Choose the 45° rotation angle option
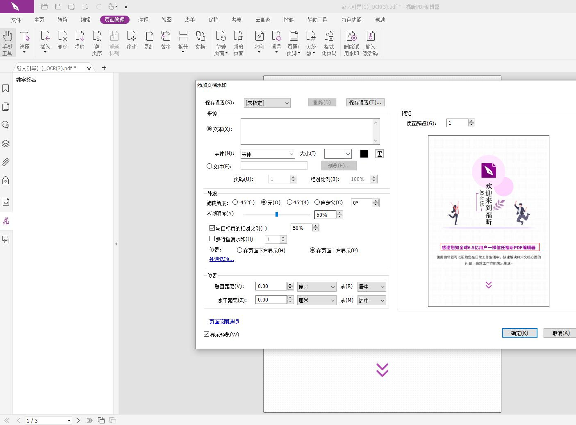This screenshot has height=425, width=576. pyautogui.click(x=289, y=202)
